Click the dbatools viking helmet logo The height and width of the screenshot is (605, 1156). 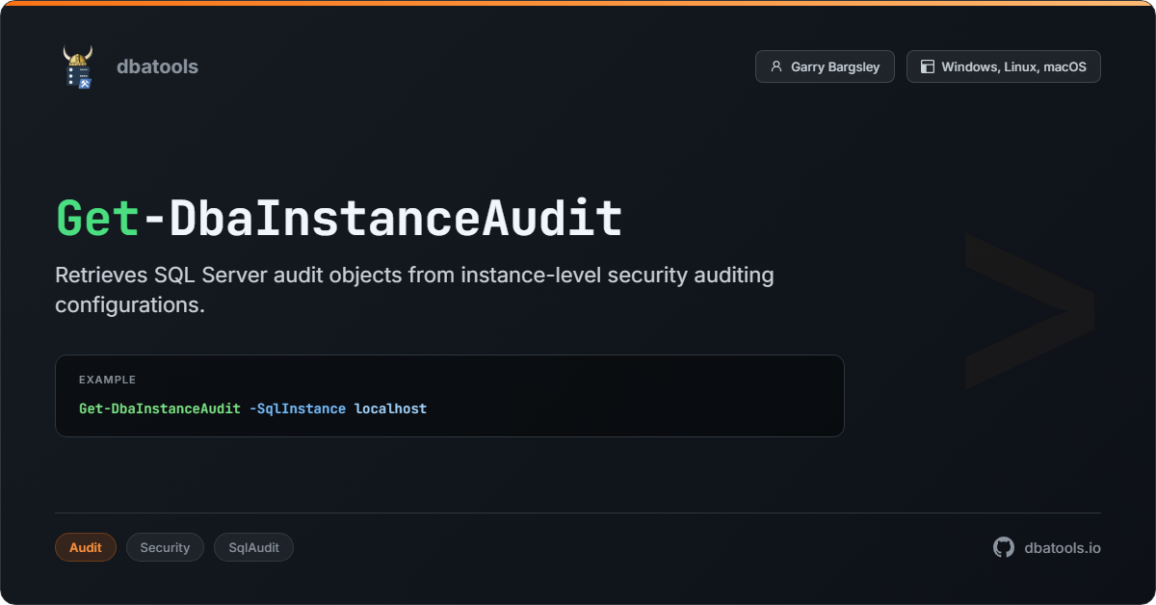(x=78, y=66)
